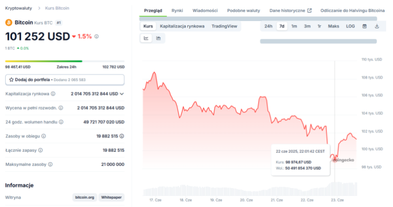The image size is (393, 207).
Task: Open Odliczanie do Halvingu Bitcoina tab
Action: [x=353, y=11]
